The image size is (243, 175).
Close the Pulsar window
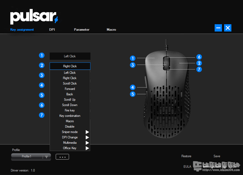(228, 28)
